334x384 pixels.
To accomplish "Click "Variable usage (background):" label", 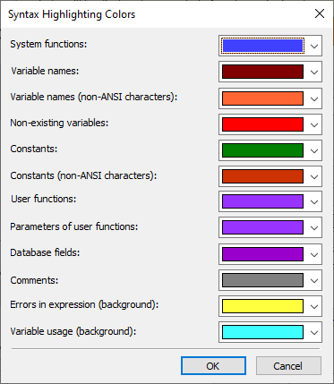I will (73, 331).
